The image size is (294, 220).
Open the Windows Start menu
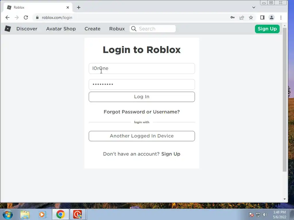click(8, 214)
